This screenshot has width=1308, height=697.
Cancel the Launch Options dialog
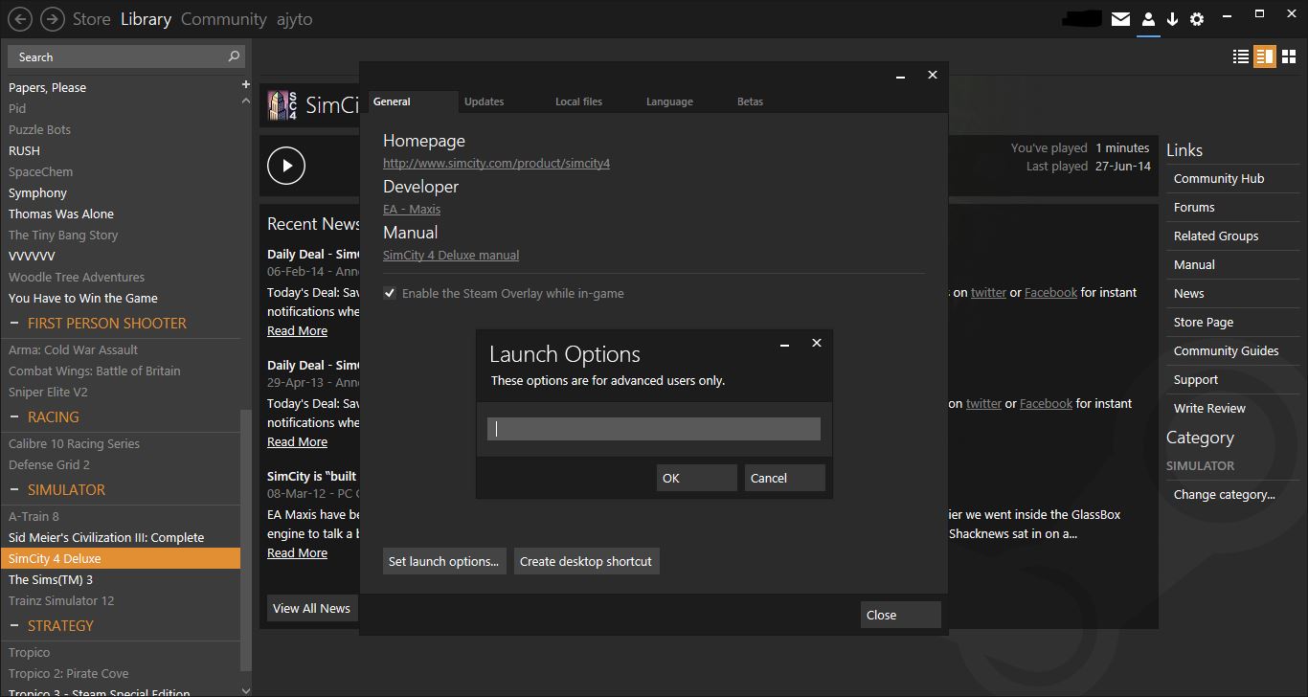(785, 478)
